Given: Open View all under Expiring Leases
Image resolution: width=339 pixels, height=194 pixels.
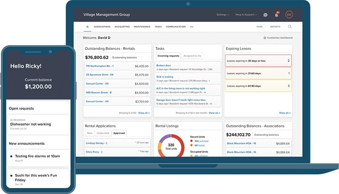Looking at the screenshot, I should point(285,113).
